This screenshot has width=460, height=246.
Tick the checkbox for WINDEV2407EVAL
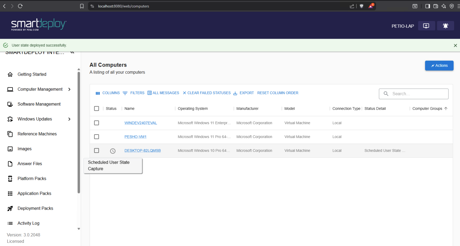(96, 123)
